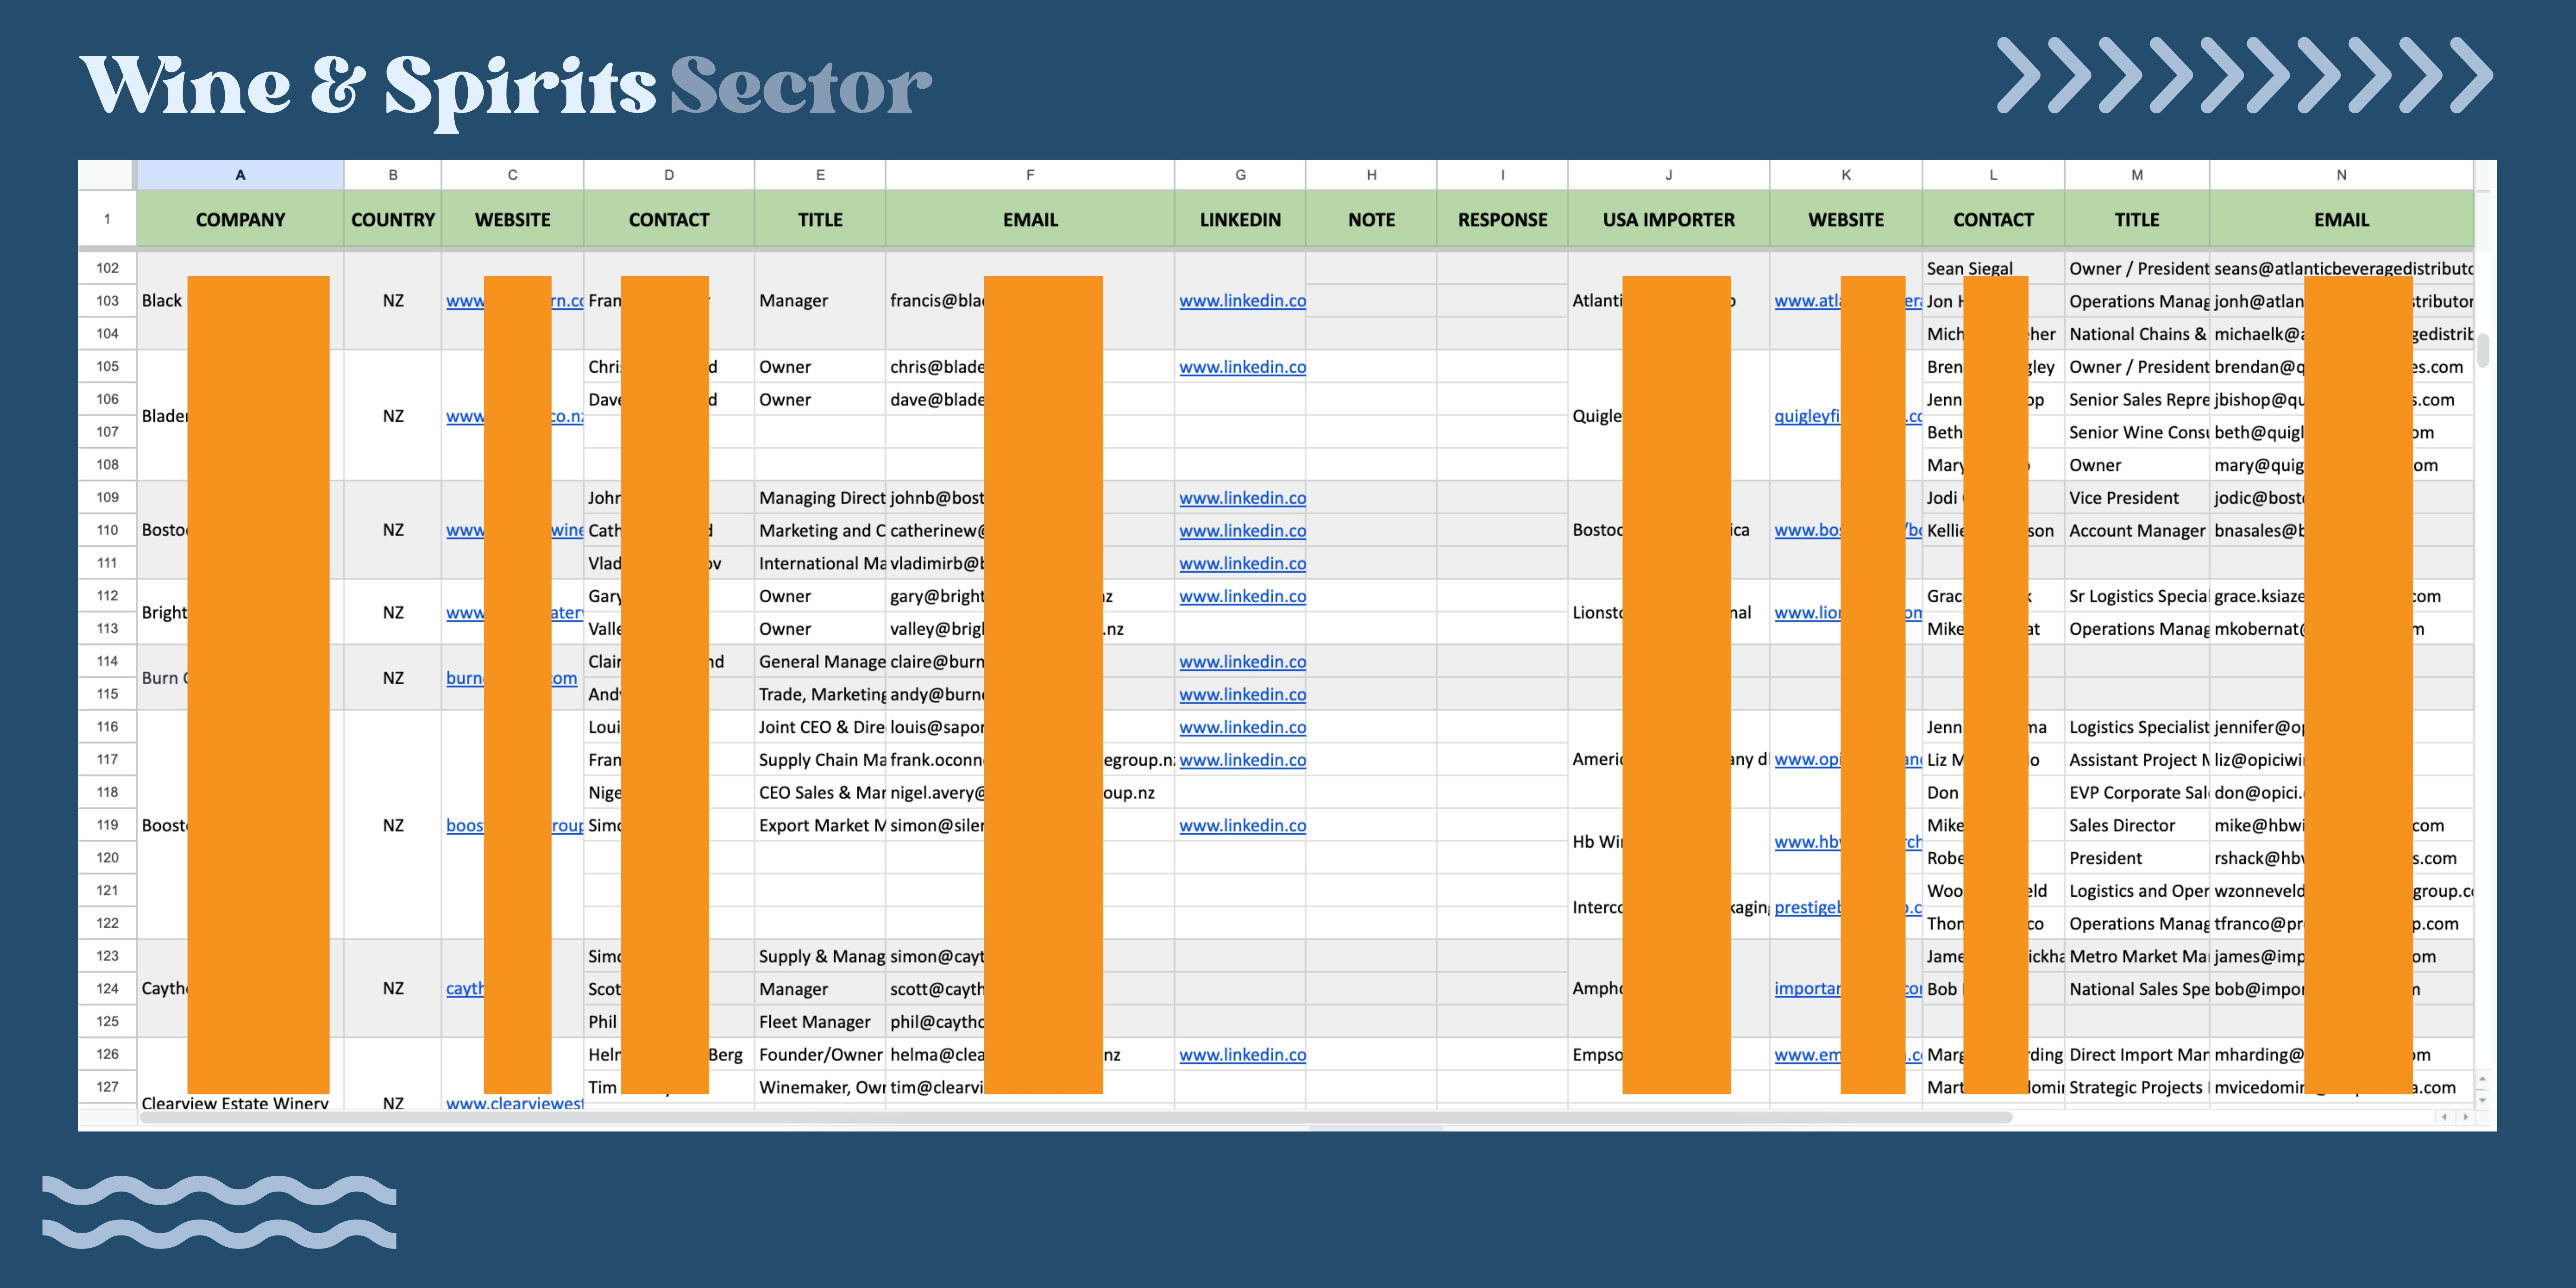The height and width of the screenshot is (1288, 2576).
Task: Click the LINKEDIN header cell
Action: click(x=1240, y=219)
